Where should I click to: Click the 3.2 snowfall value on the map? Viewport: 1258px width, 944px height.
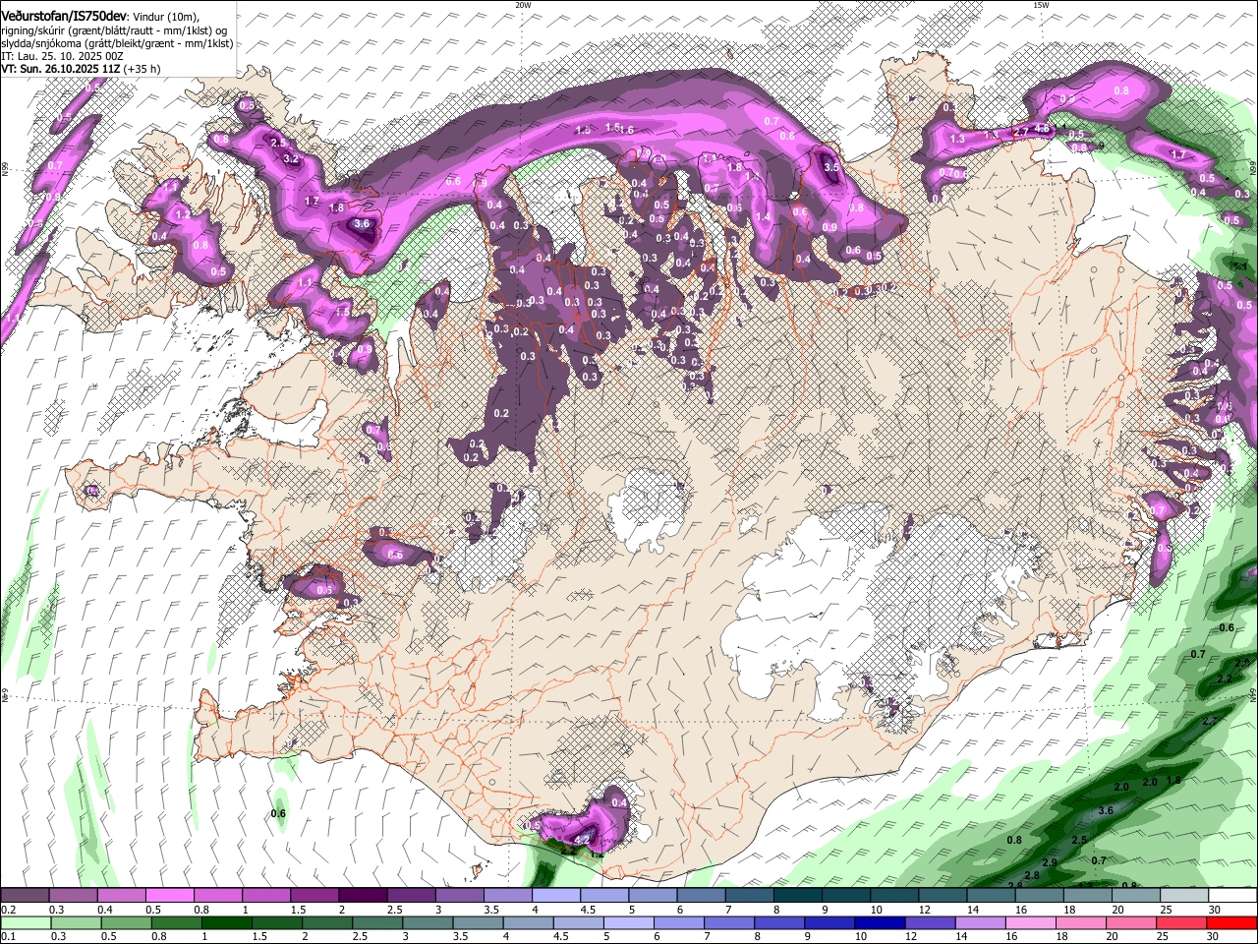(291, 158)
